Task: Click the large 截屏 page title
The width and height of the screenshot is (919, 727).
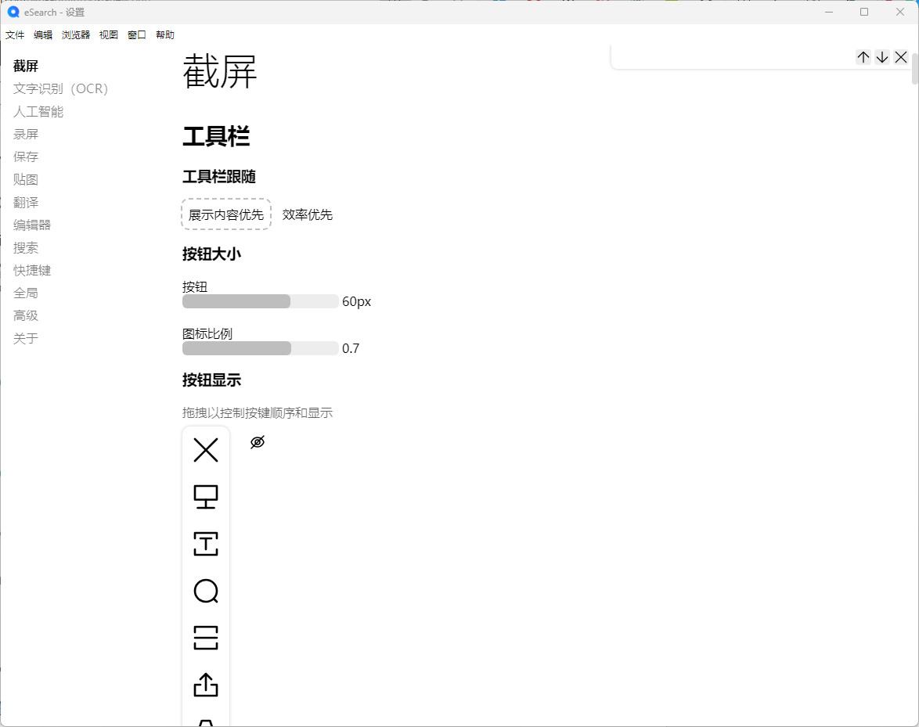Action: point(220,71)
